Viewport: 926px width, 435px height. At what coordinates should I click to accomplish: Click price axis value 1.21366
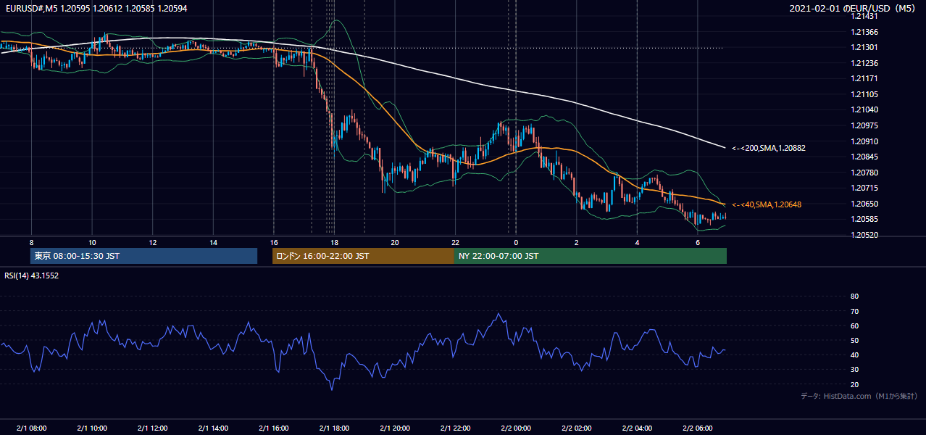864,32
